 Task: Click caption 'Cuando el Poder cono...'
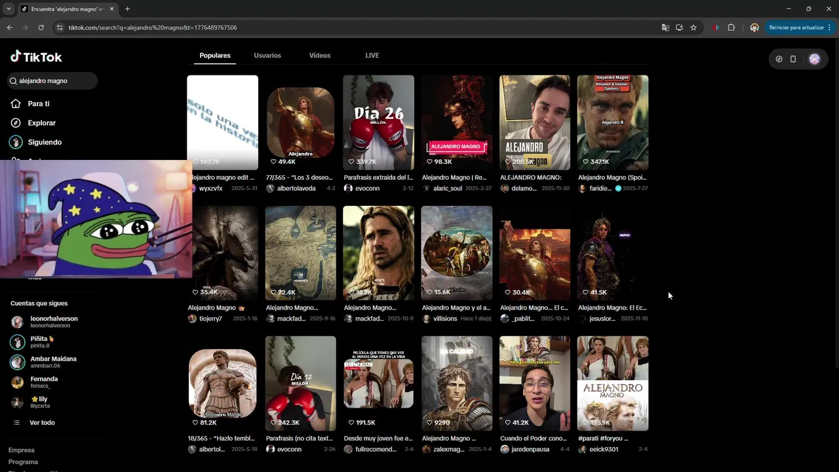[534, 439]
